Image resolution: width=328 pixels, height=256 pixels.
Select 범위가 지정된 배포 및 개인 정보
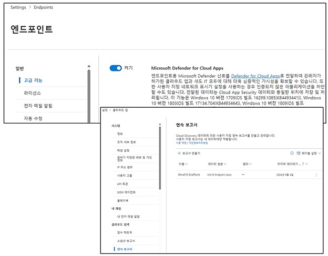[x=135, y=159]
